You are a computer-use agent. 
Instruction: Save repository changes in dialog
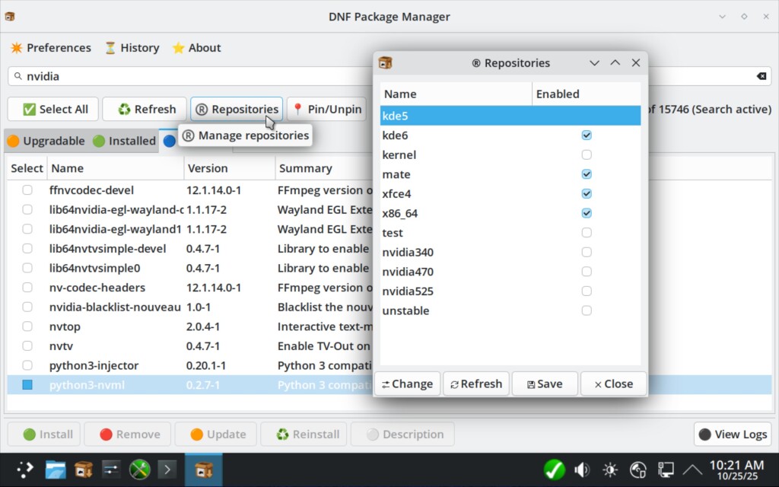tap(545, 384)
